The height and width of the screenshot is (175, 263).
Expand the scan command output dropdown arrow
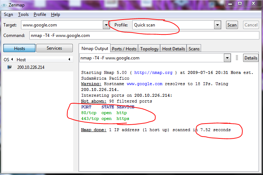point(227,58)
